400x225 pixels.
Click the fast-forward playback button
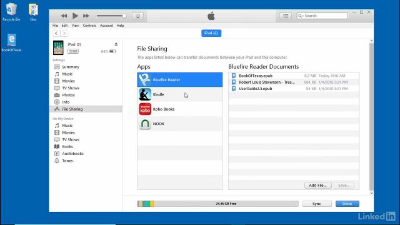point(86,16)
